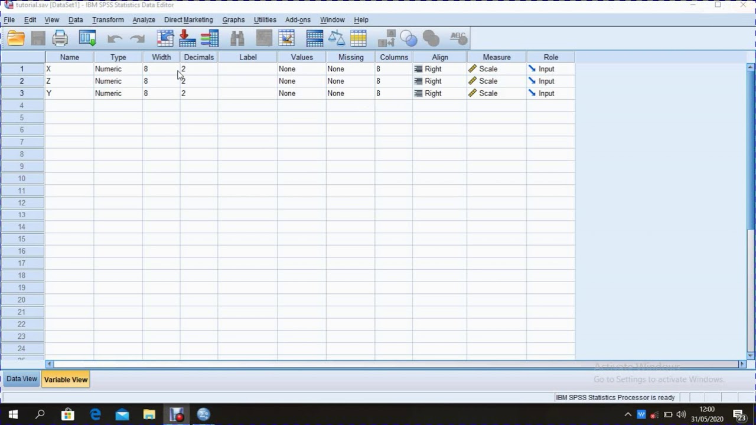Click the horizontal scrollbar left arrow
The image size is (756, 425).
coord(49,364)
